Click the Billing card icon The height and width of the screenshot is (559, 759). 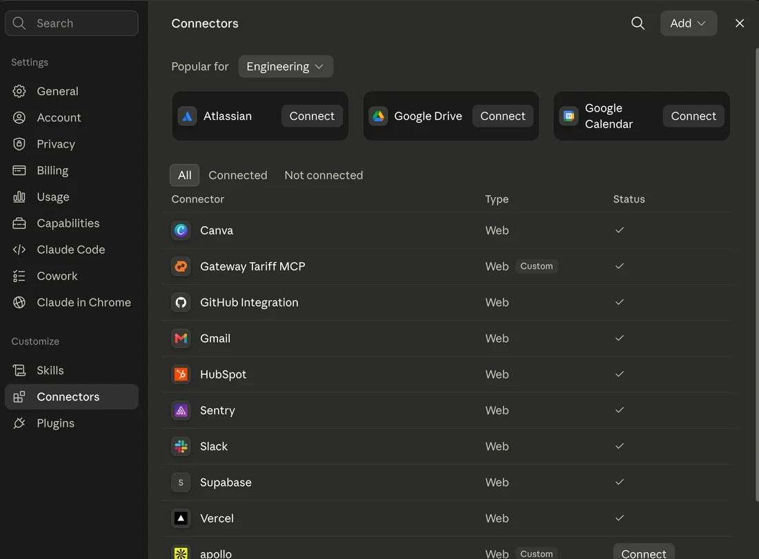tap(19, 170)
